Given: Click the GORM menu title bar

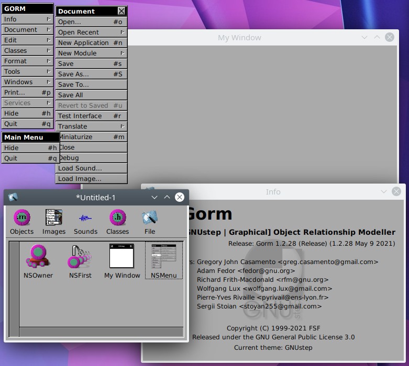Looking at the screenshot, I should click(27, 8).
